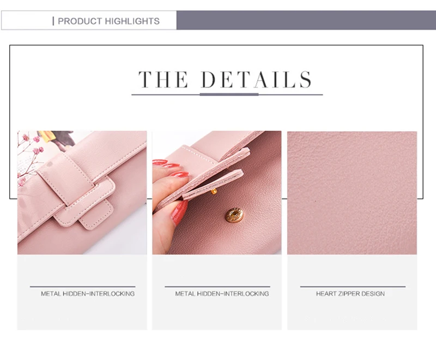Click the small gold stud under the lifted flap

[214, 191]
